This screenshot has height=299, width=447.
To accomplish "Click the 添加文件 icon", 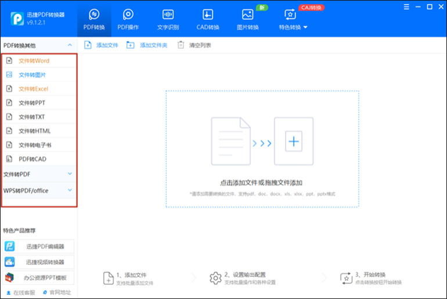I will point(88,45).
